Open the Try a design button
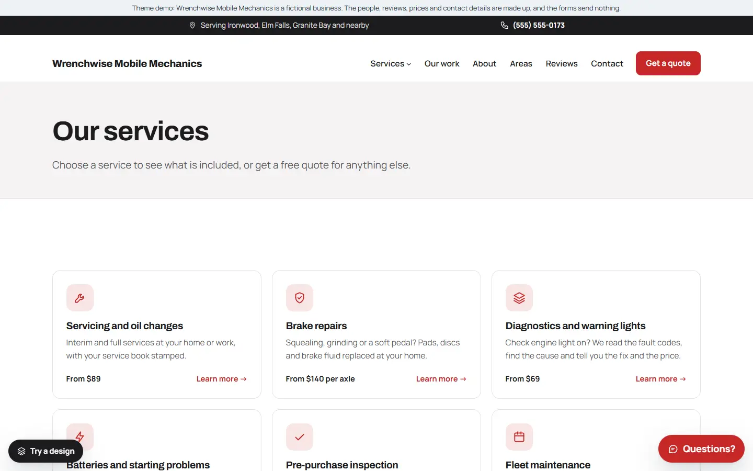Screen dimensions: 753x471 [46, 451]
